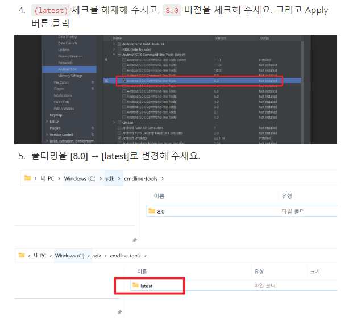Click the pin icon in the upper Explorer pane
This screenshot has height=321, width=353.
pyautogui.click(x=135, y=240)
